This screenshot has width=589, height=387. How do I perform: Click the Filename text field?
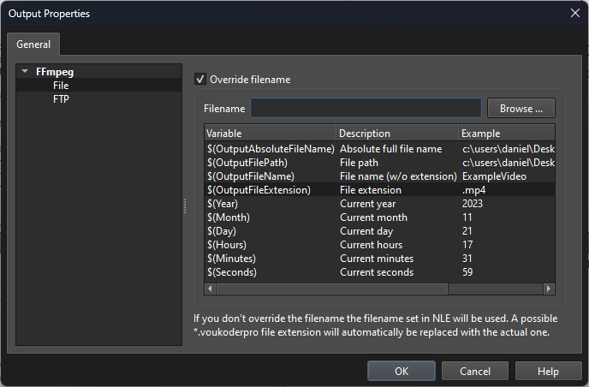pyautogui.click(x=366, y=108)
